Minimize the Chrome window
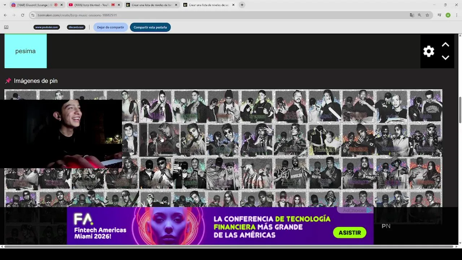This screenshot has width=462, height=260. 434,5
